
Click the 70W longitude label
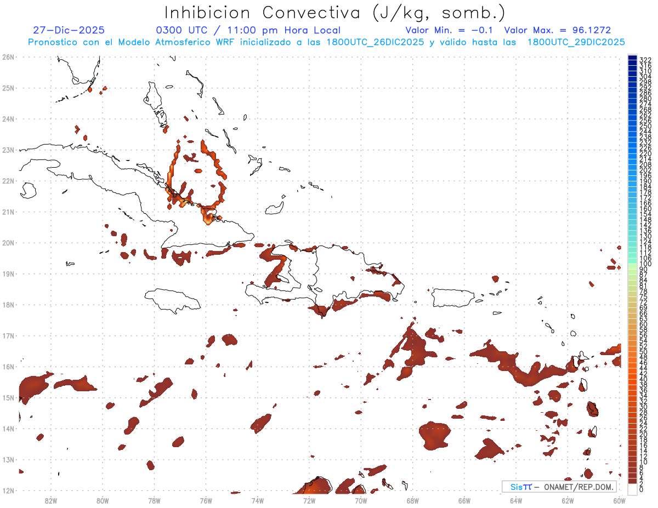[x=361, y=500]
